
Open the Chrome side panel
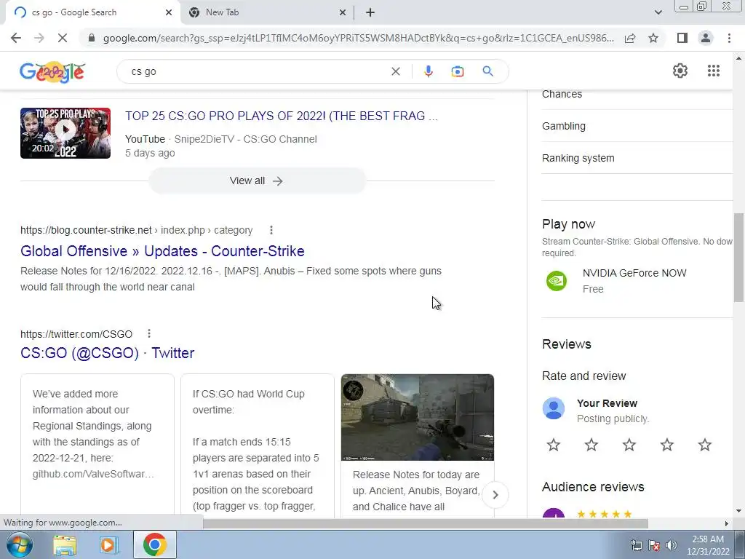682,38
